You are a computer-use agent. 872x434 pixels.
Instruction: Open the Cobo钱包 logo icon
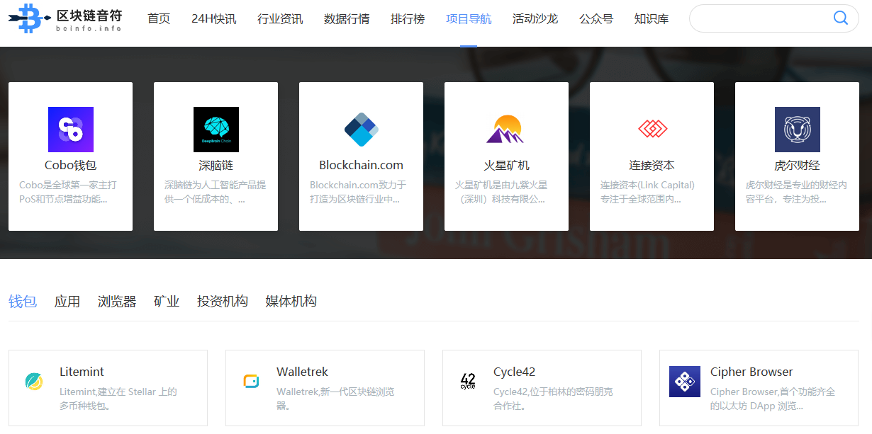point(71,130)
